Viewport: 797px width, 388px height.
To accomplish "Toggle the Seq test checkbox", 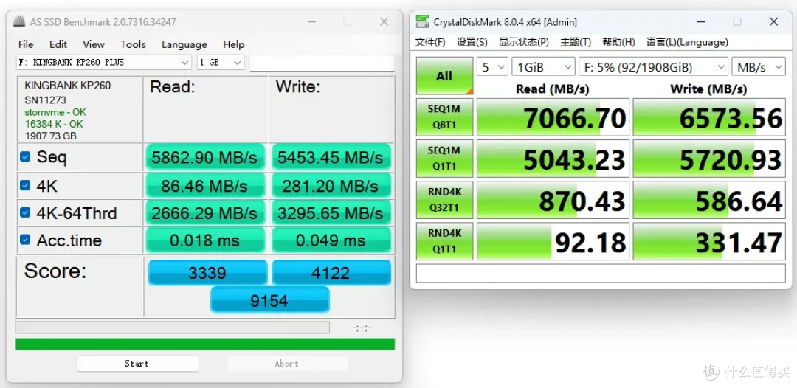I will (24, 156).
